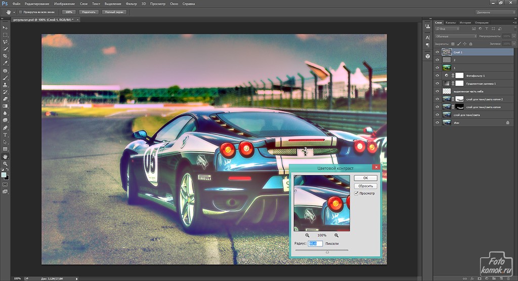Open the Заливка fill dropdown arrow

point(514,44)
